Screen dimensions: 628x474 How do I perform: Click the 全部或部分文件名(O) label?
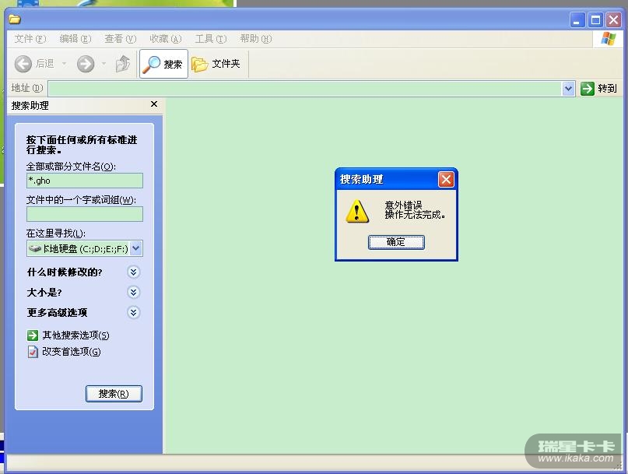[x=71, y=167]
